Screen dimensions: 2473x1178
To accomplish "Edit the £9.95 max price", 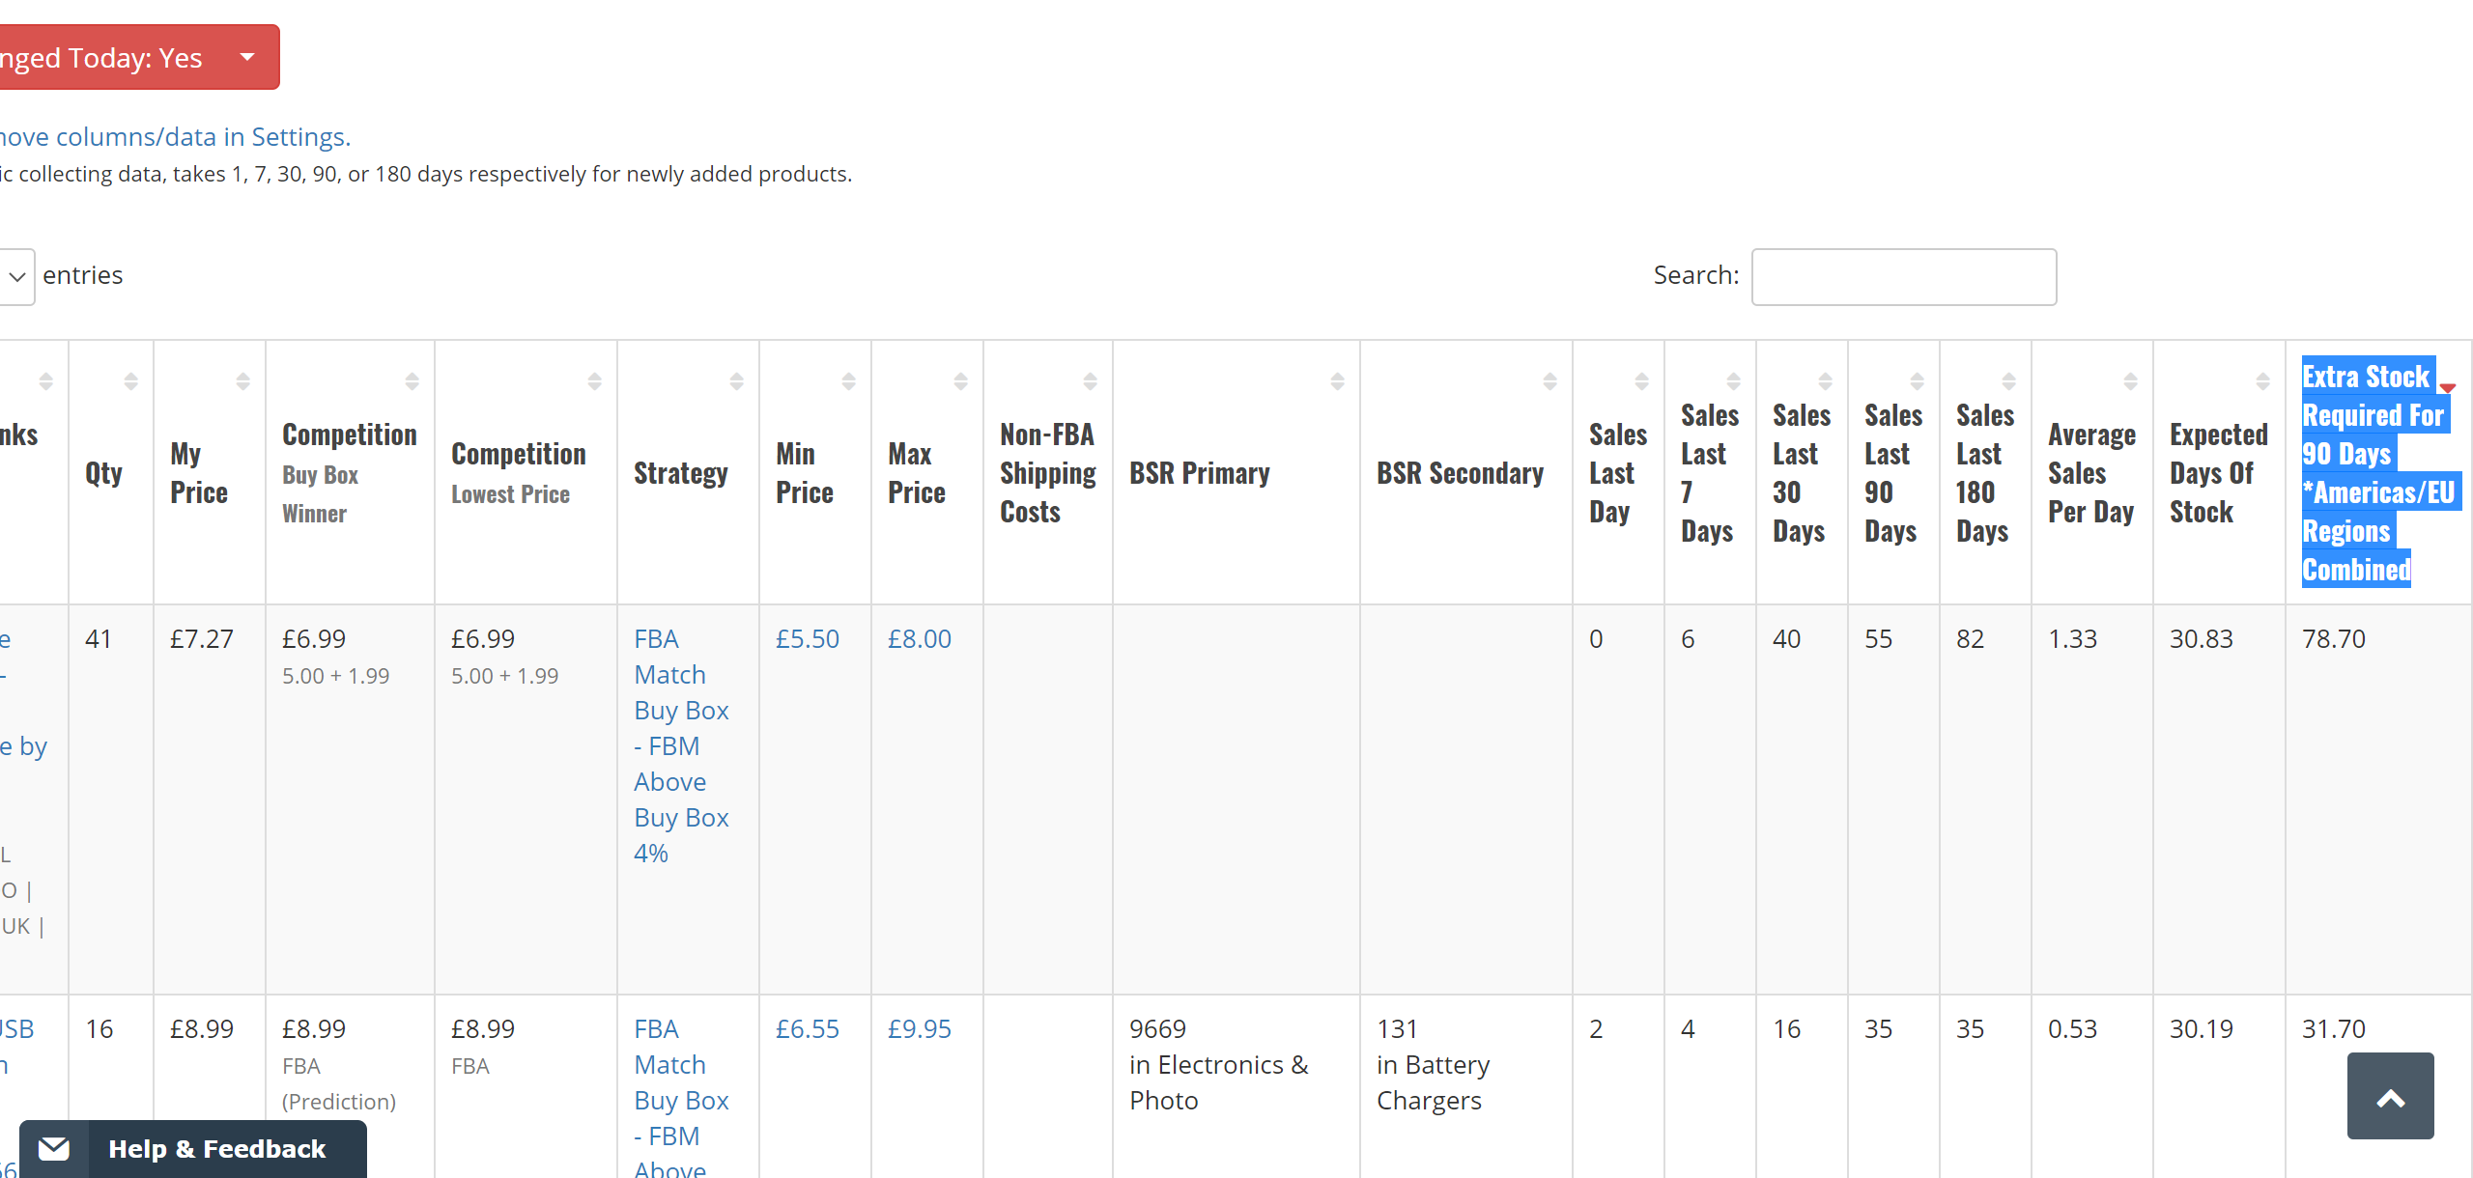I will click(919, 1029).
